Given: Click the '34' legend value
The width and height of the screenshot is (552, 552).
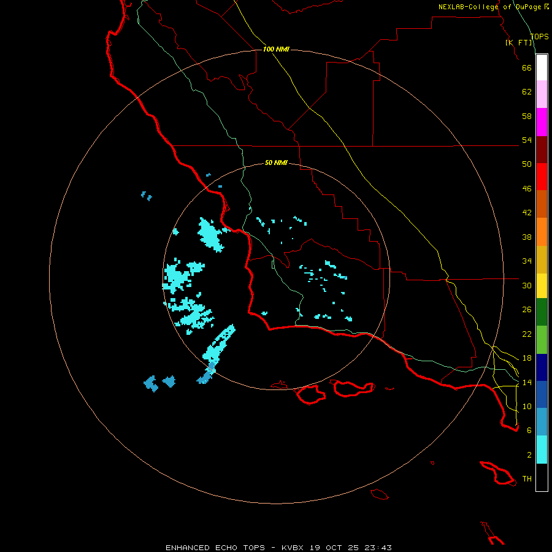Looking at the screenshot, I should tap(527, 261).
